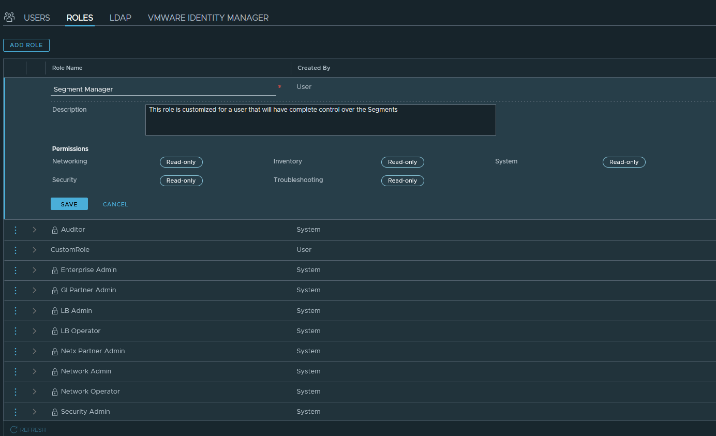Open the three-dot menu for CustomRole

[x=16, y=250]
